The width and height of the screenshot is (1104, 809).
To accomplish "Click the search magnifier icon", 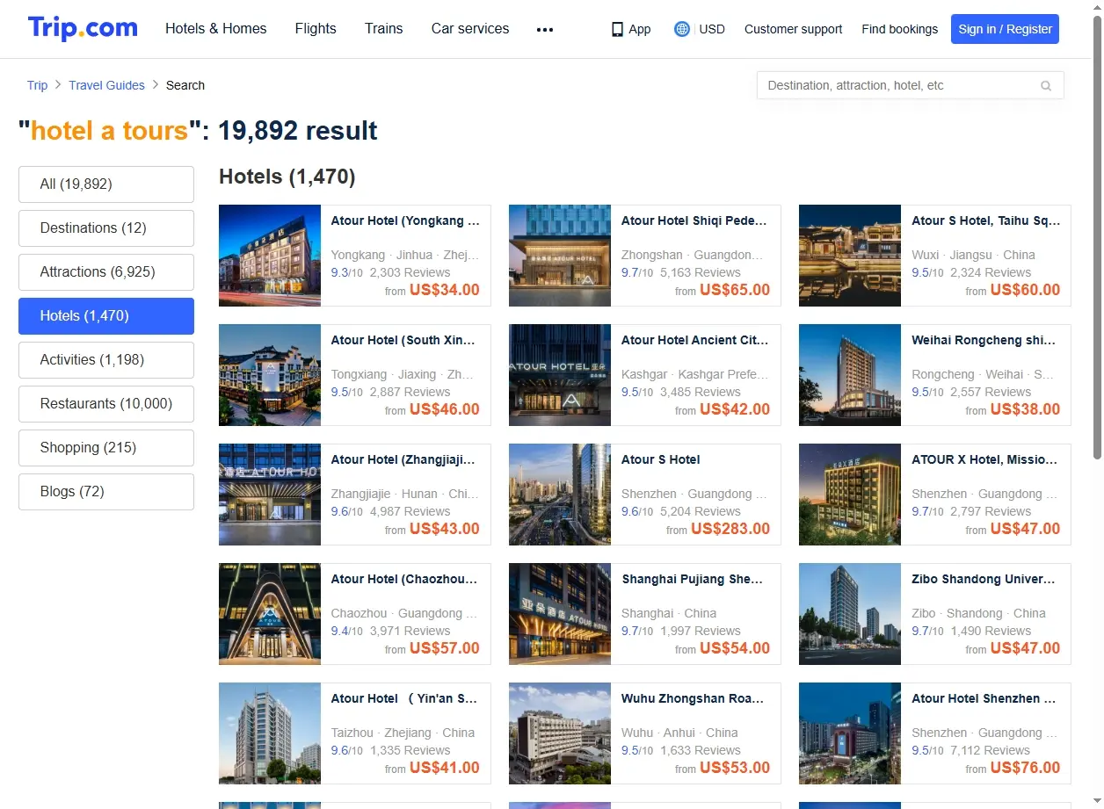I will tap(1046, 86).
